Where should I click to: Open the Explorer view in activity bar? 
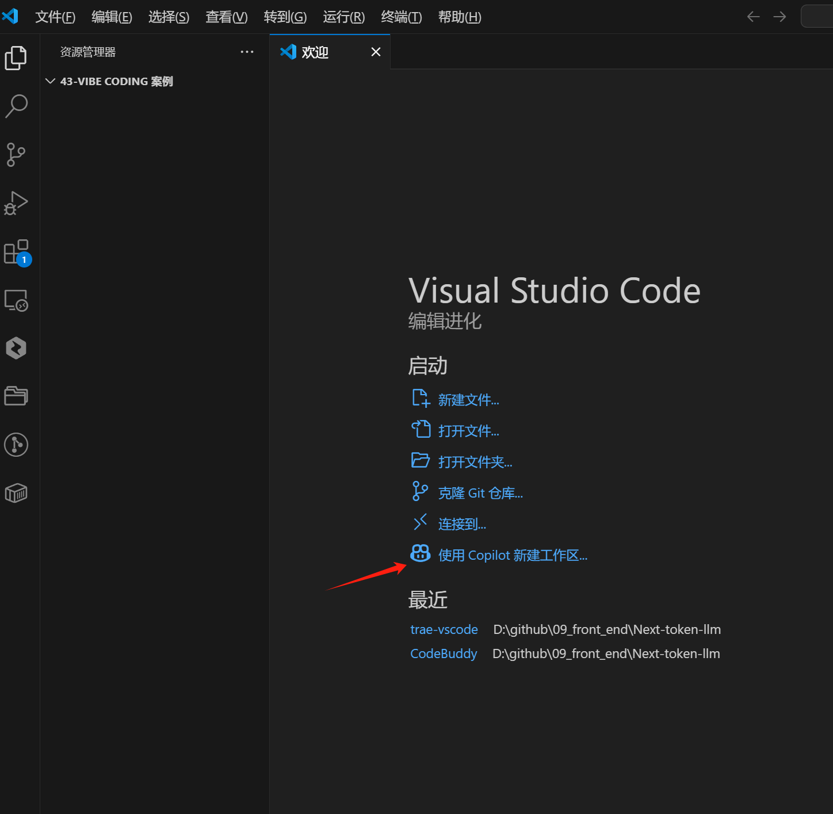pyautogui.click(x=16, y=58)
